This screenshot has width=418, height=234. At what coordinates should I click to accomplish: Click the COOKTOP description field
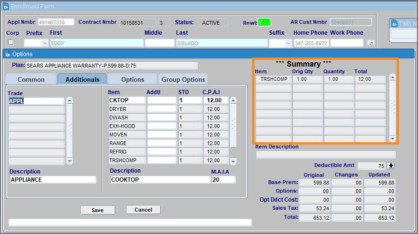coord(160,179)
